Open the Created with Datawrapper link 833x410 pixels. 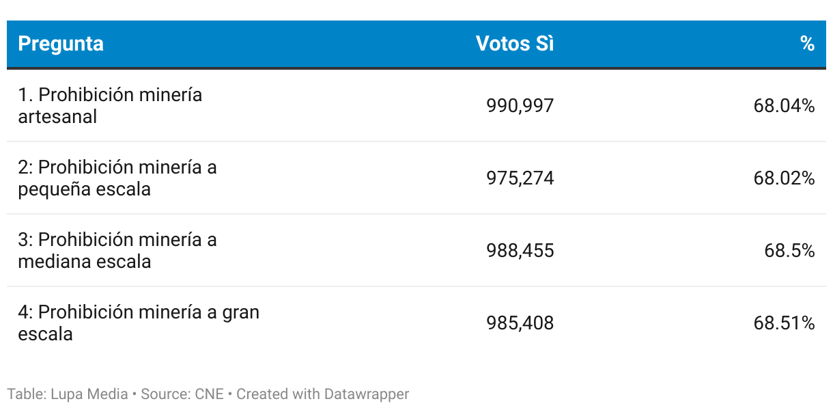click(x=322, y=394)
